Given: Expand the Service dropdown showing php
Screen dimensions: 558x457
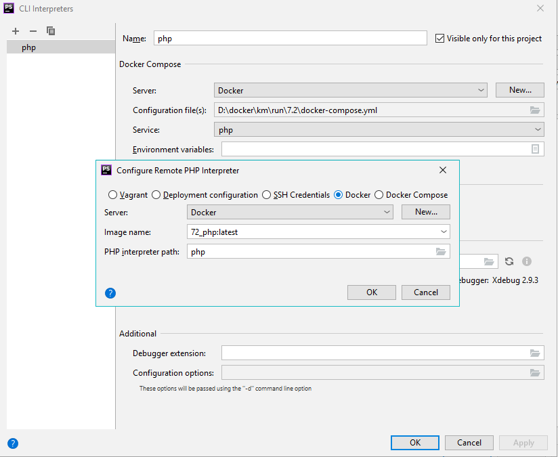Looking at the screenshot, I should [x=538, y=129].
